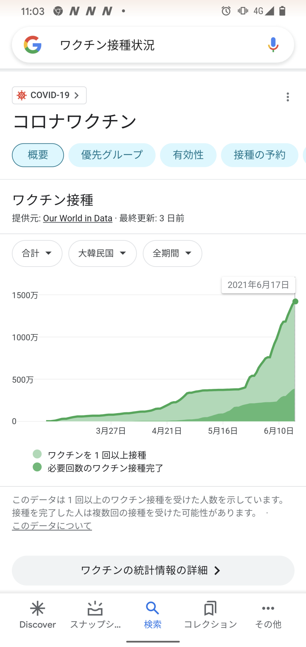Open the snapshot (スナップシ...) tab

95,614
